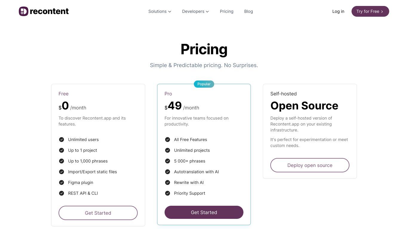Click the Recontent logo icon
Image resolution: width=408 pixels, height=229 pixels.
point(24,11)
